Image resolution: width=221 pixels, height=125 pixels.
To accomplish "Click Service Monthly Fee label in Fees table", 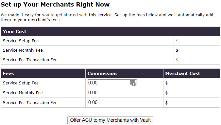I will 23,93.
